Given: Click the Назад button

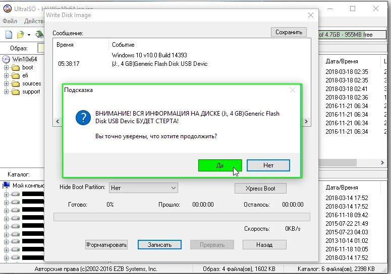Looking at the screenshot, I should click(x=264, y=245).
